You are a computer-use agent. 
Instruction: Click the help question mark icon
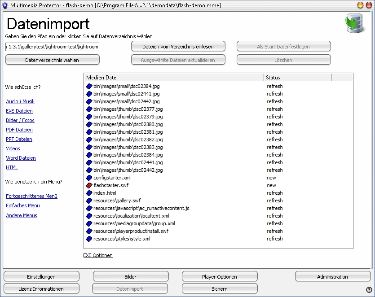[x=369, y=290]
